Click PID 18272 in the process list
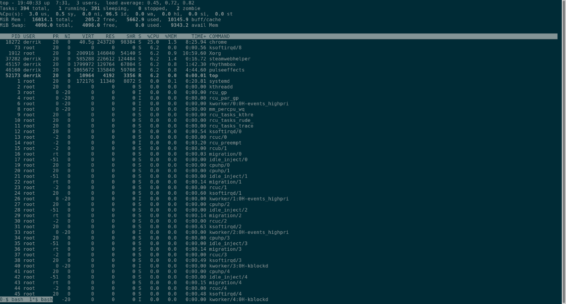The width and height of the screenshot is (566, 304). point(13,42)
